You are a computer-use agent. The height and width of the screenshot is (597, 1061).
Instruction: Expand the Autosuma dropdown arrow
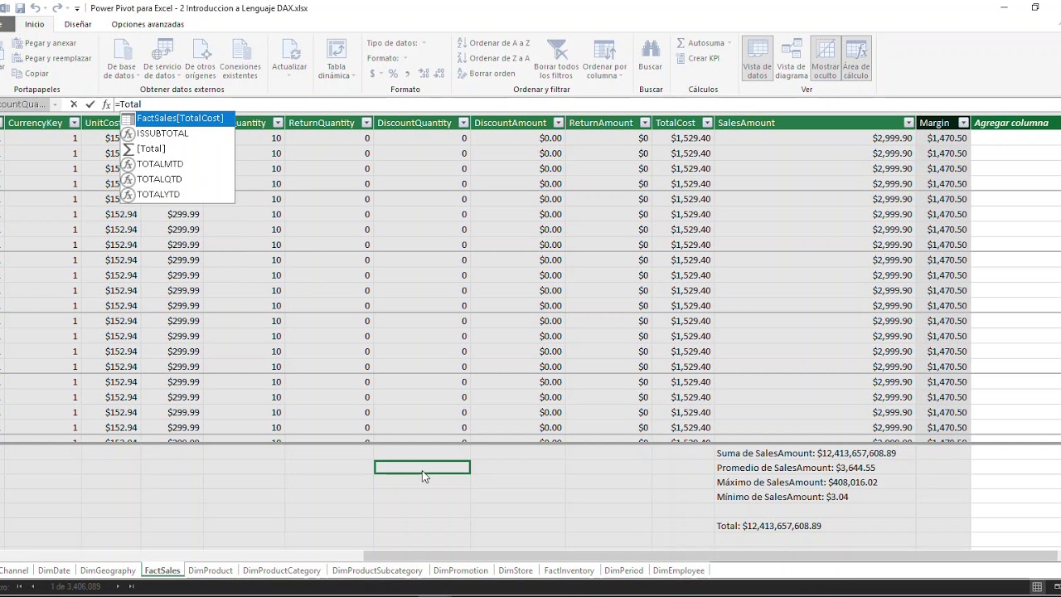click(729, 43)
